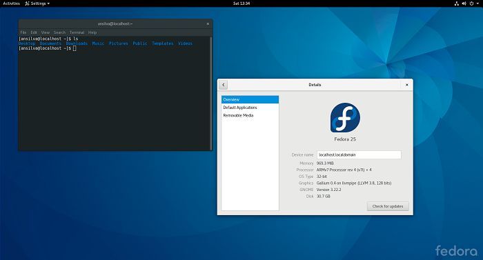Click the Check for updates button
Screen dimensions: 483x260
(388, 206)
